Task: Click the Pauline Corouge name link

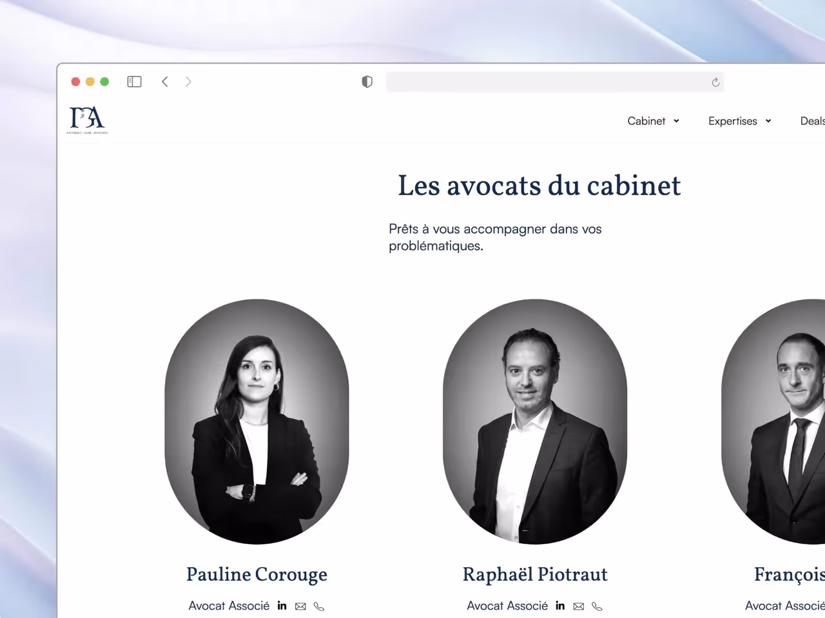Action: (x=257, y=575)
